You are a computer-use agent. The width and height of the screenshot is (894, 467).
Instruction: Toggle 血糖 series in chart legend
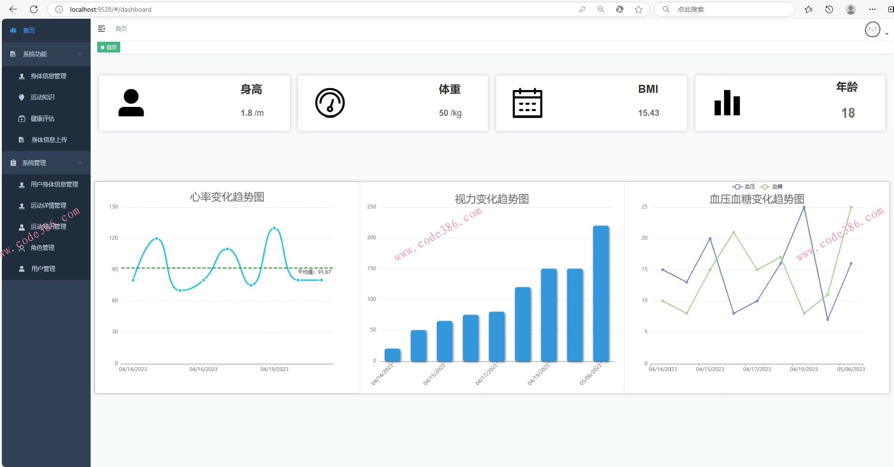(771, 187)
